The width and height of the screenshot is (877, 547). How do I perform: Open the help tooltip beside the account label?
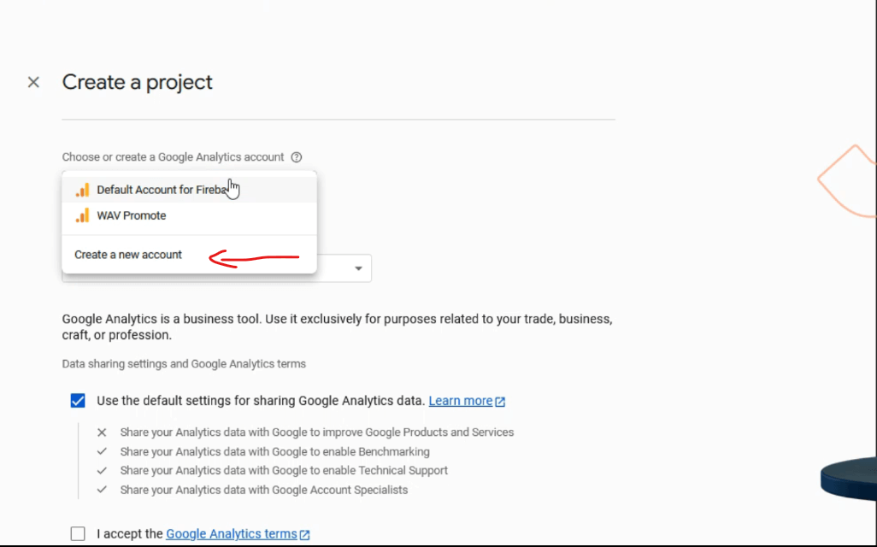pos(296,156)
